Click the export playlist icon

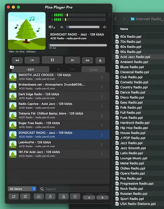pos(51,197)
